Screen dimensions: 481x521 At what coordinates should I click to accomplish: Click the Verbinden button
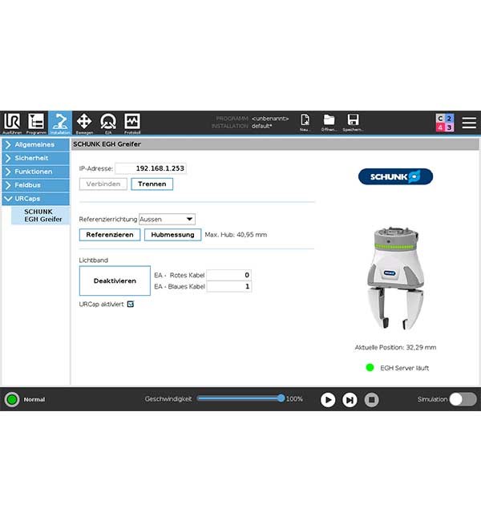(103, 184)
